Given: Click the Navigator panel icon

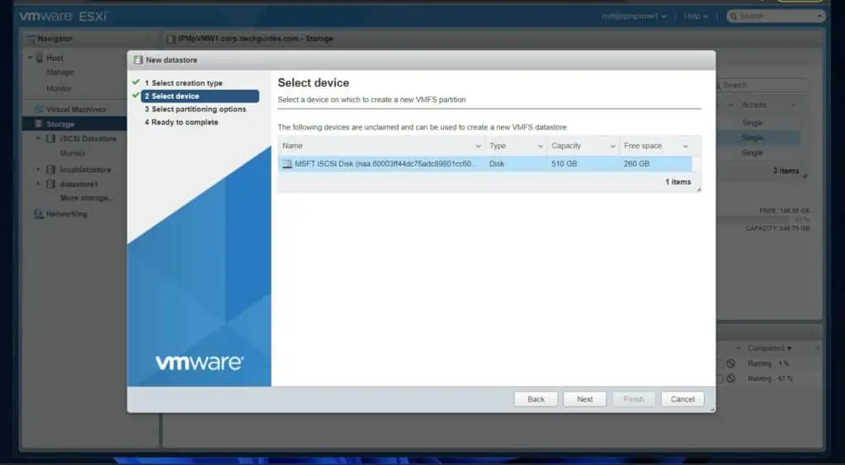Looking at the screenshot, I should [x=31, y=39].
